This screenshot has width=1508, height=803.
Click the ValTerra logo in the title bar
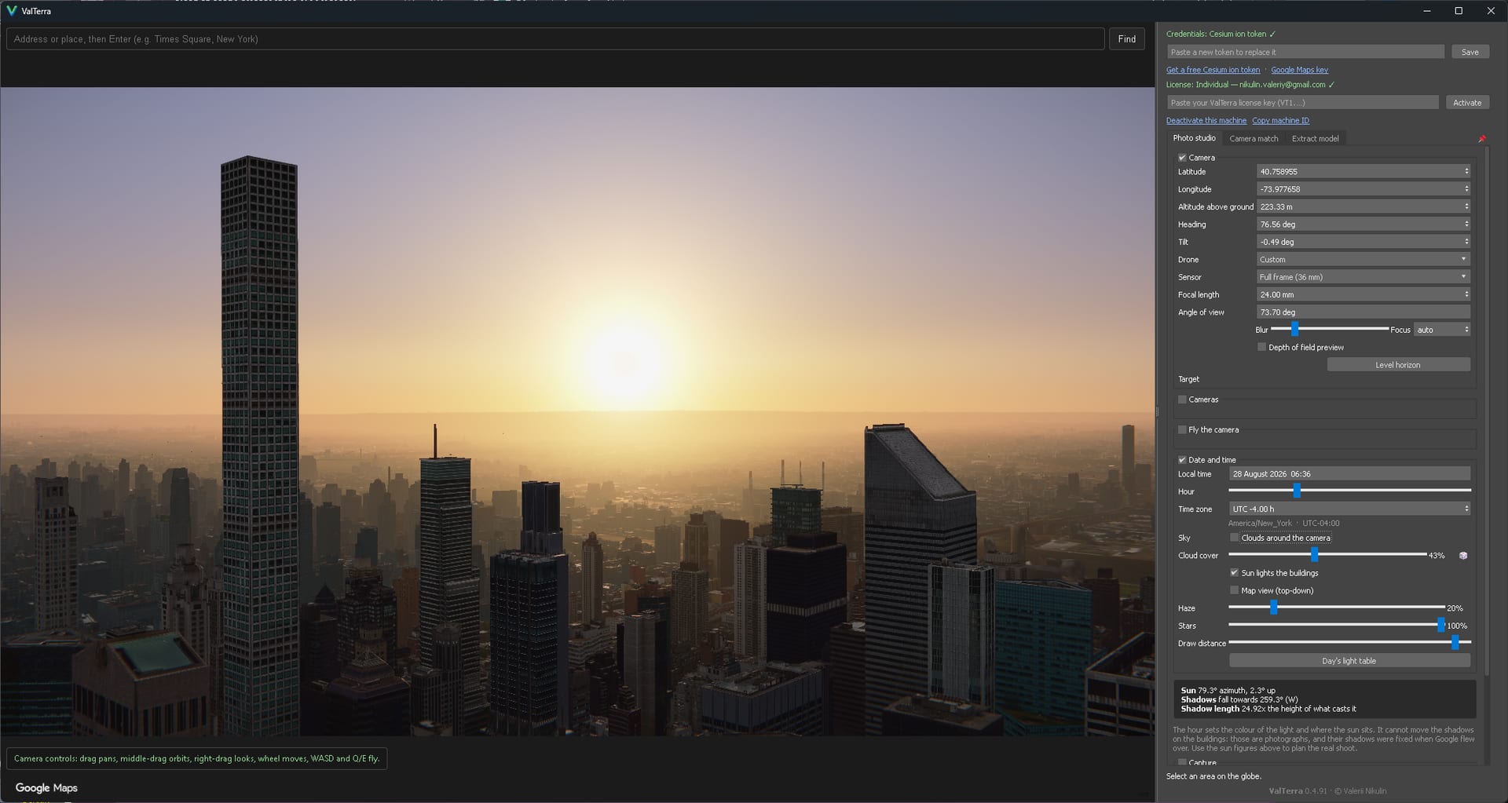coord(11,11)
